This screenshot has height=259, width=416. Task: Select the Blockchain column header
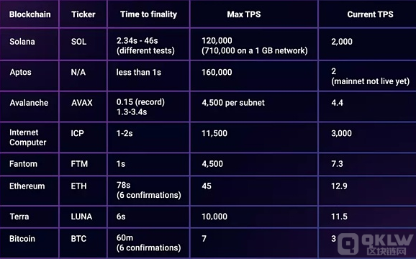(30, 14)
